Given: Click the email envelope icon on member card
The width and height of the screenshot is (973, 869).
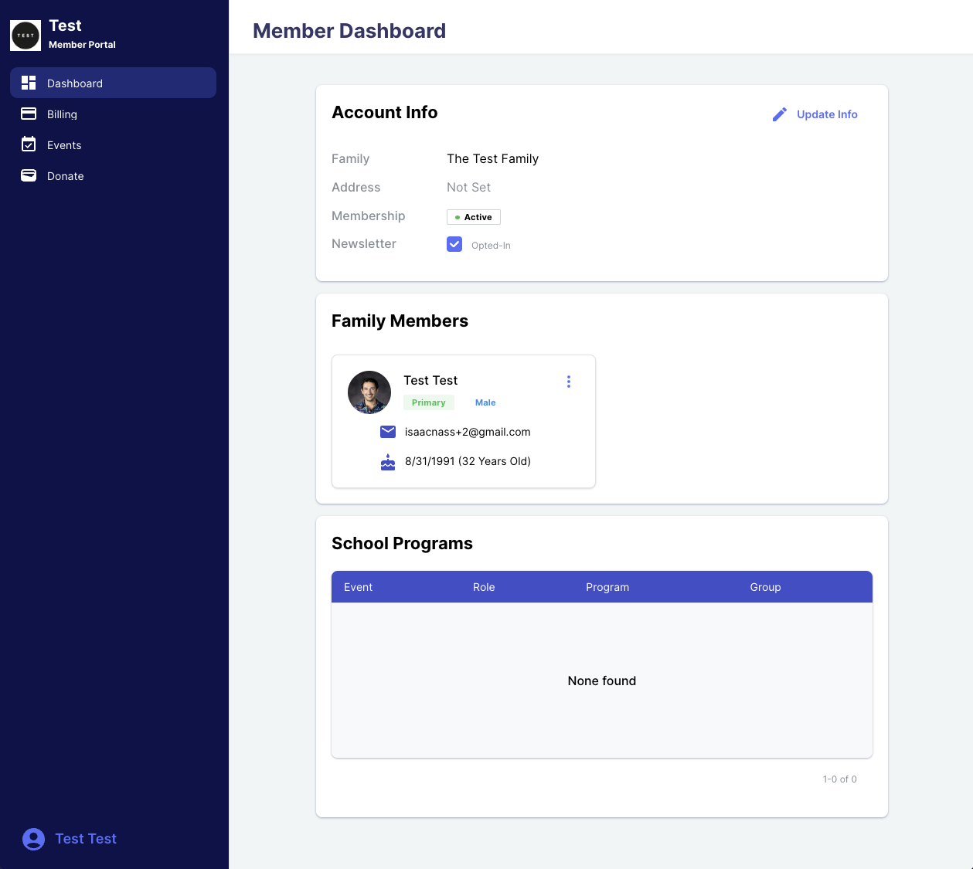Looking at the screenshot, I should pyautogui.click(x=388, y=432).
